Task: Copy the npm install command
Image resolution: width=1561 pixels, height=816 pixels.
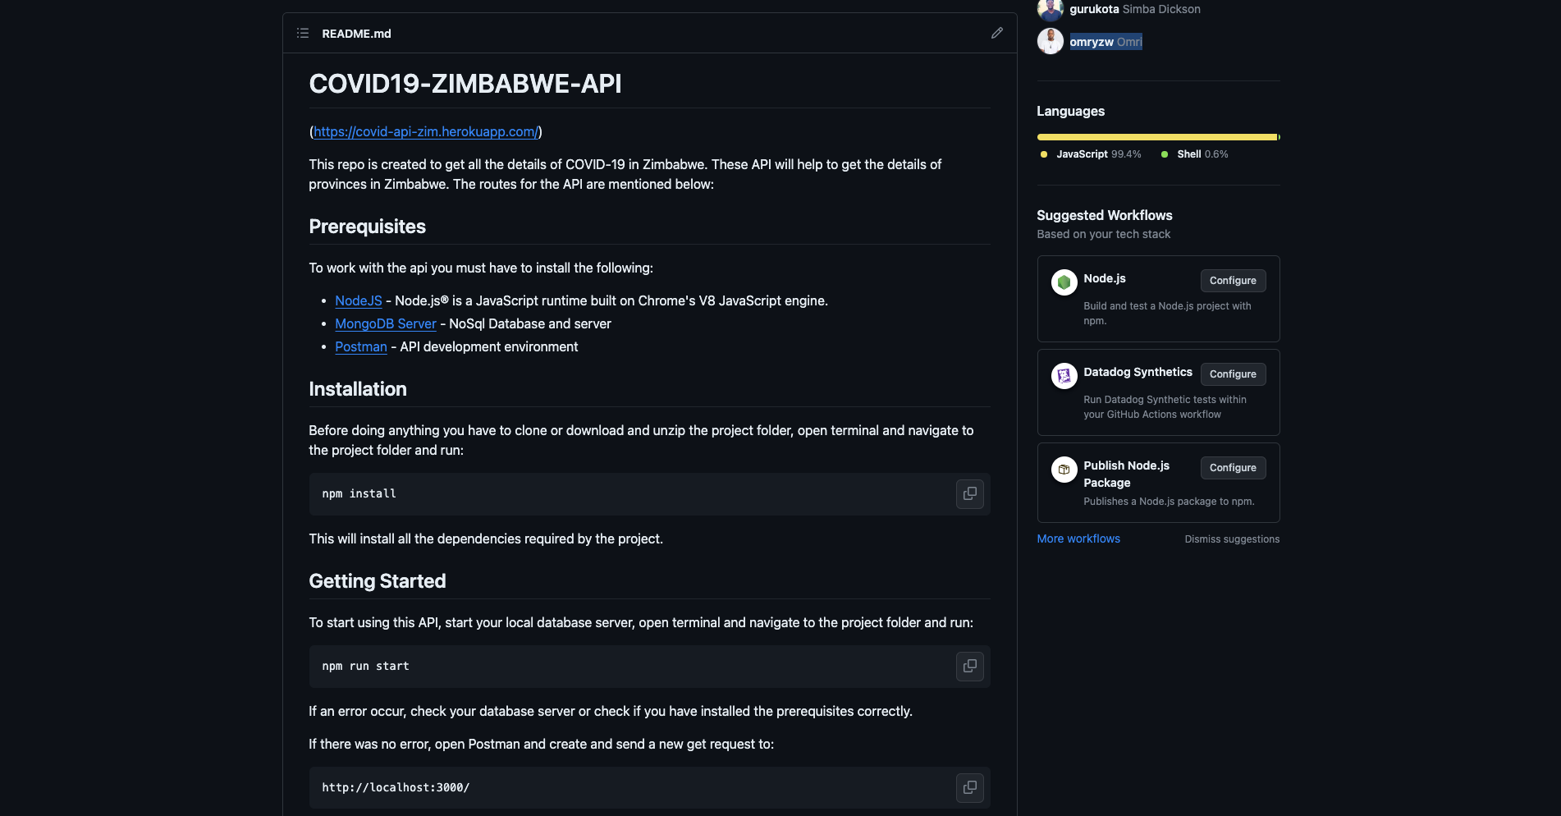Action: (x=970, y=494)
